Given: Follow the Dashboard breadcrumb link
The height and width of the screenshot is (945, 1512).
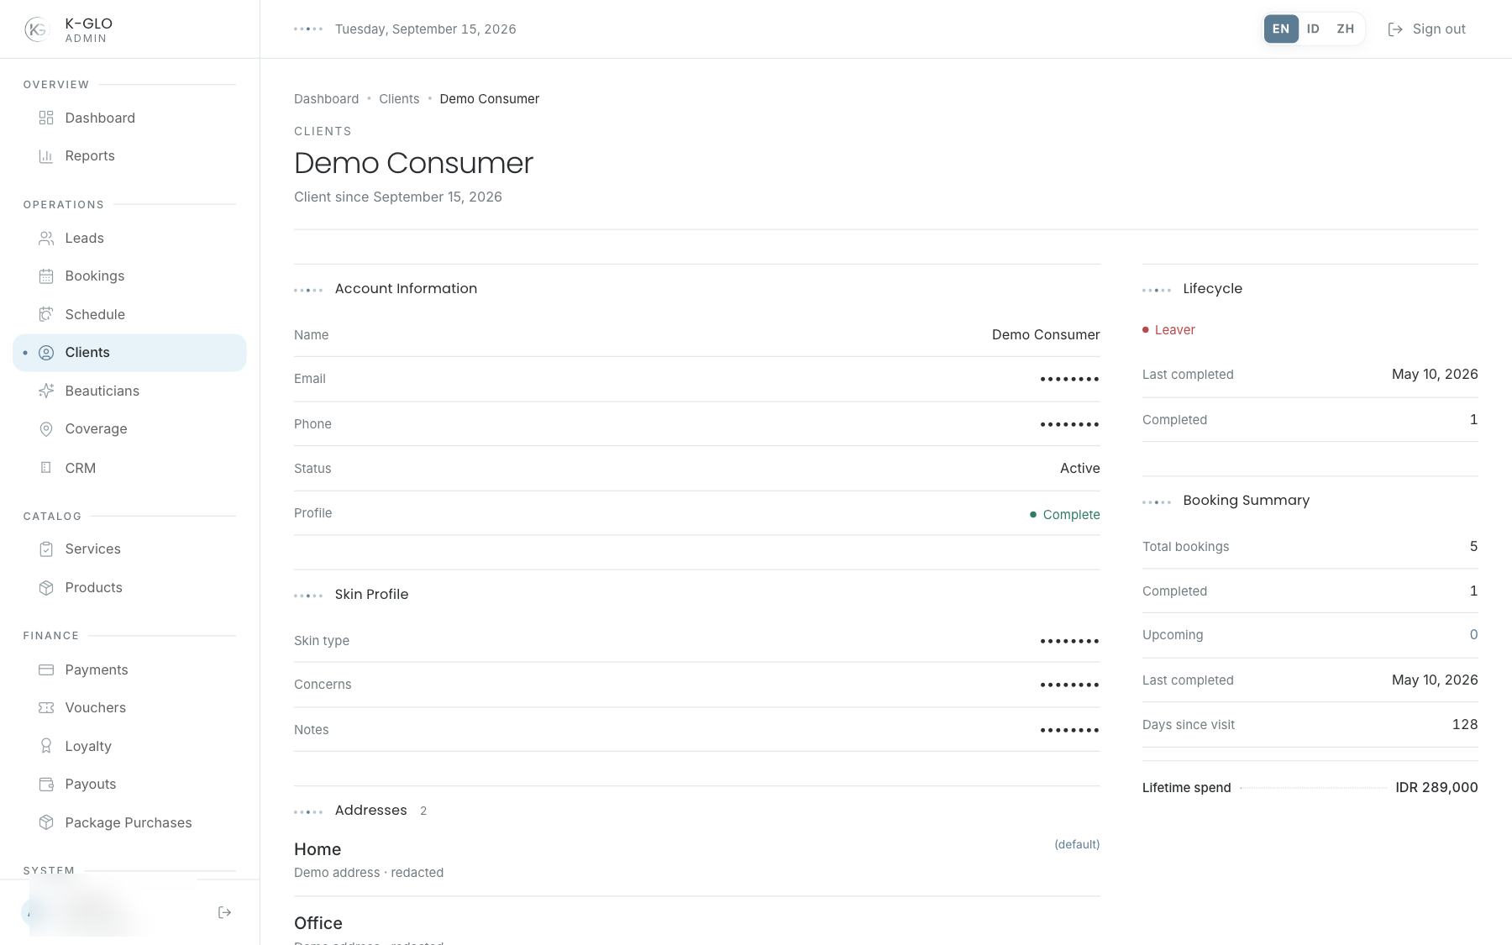Looking at the screenshot, I should [326, 99].
